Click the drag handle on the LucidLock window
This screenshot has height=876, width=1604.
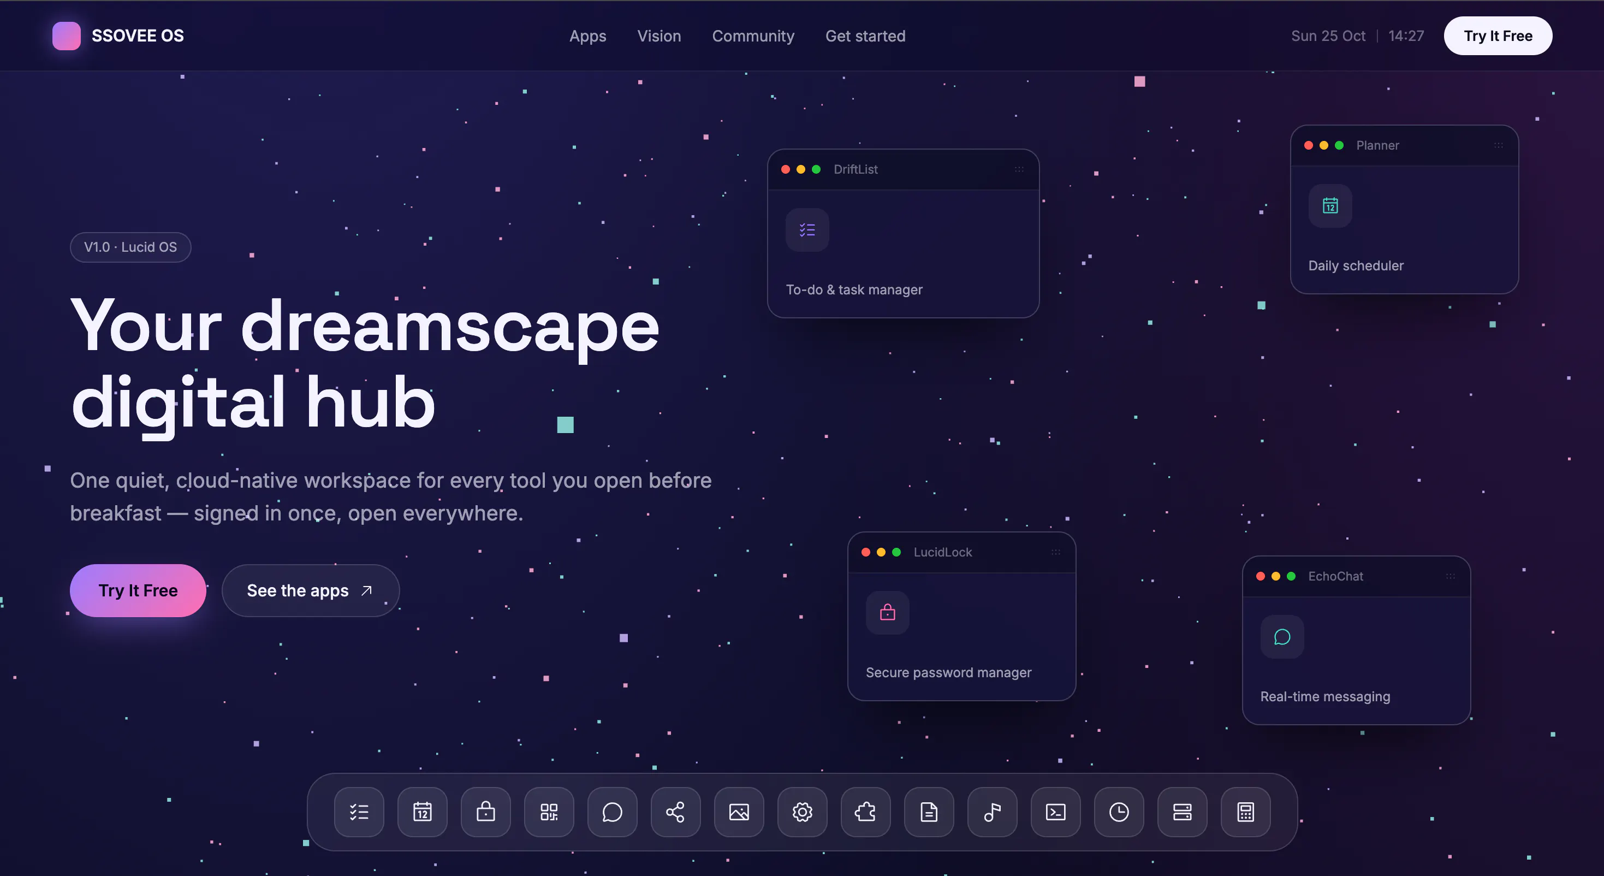point(1055,552)
